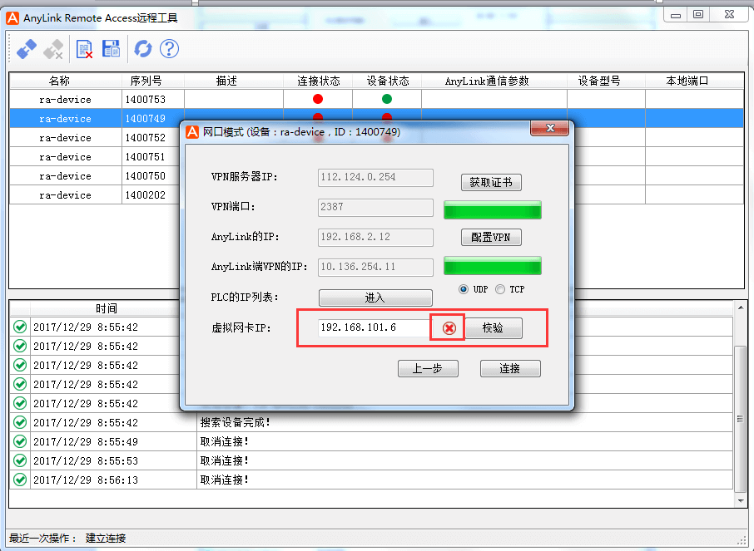Click the AnyLink通信参数 column header

coord(494,81)
